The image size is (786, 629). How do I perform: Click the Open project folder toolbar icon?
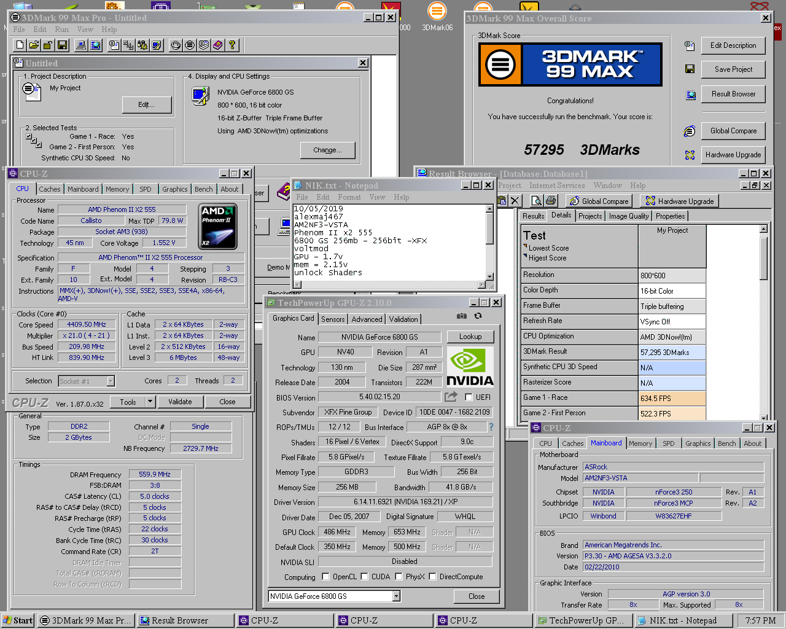pyautogui.click(x=34, y=45)
